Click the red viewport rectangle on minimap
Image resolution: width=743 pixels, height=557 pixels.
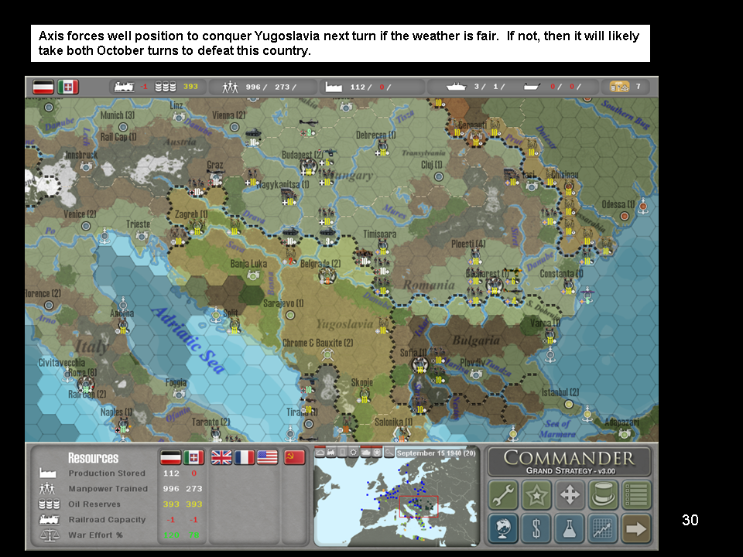point(419,507)
